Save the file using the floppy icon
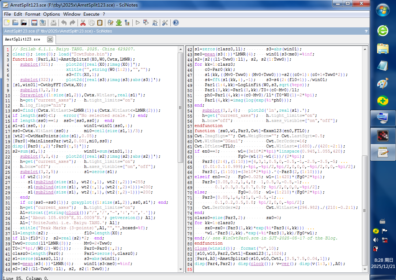Viewport: 396px width, 280px height. [x=35, y=23]
